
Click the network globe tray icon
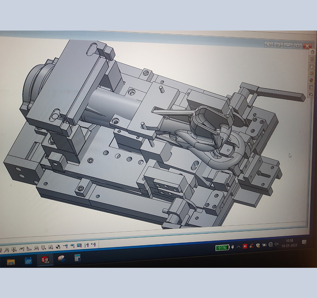pyautogui.click(x=270, y=244)
